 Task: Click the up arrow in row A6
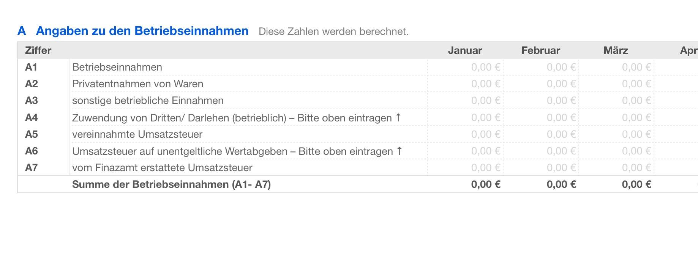pyautogui.click(x=399, y=151)
